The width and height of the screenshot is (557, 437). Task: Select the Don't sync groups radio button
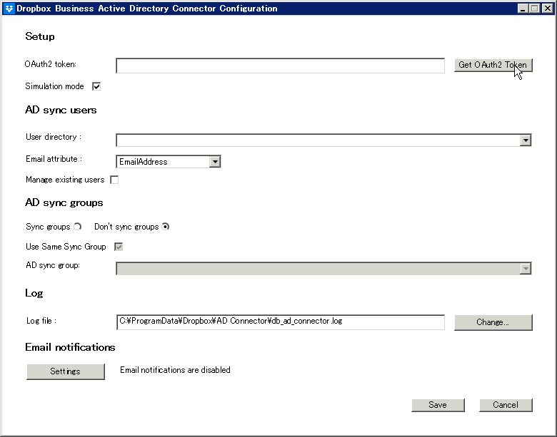tap(165, 227)
